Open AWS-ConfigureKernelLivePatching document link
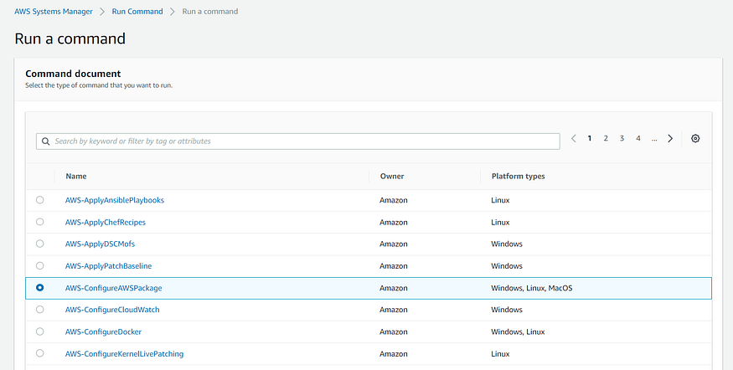733x370 pixels. [x=124, y=353]
